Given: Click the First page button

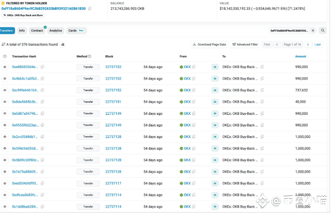Looking at the screenshot, I should point(267,44).
